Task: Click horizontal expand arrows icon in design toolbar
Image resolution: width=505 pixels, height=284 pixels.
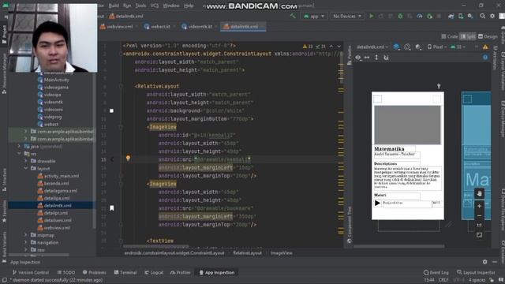Action: tap(367, 58)
